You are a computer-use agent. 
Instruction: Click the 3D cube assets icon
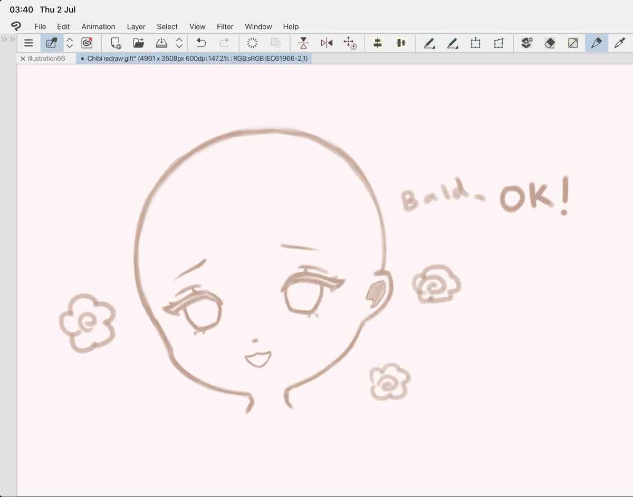click(x=526, y=43)
